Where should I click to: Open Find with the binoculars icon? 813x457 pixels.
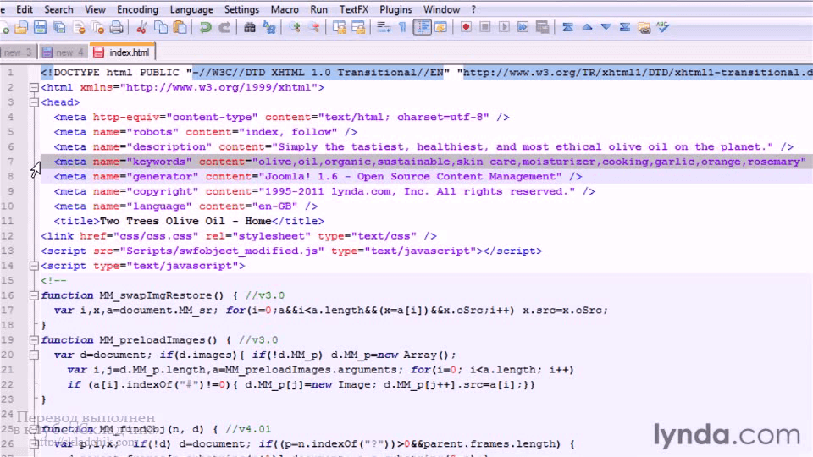(249, 27)
